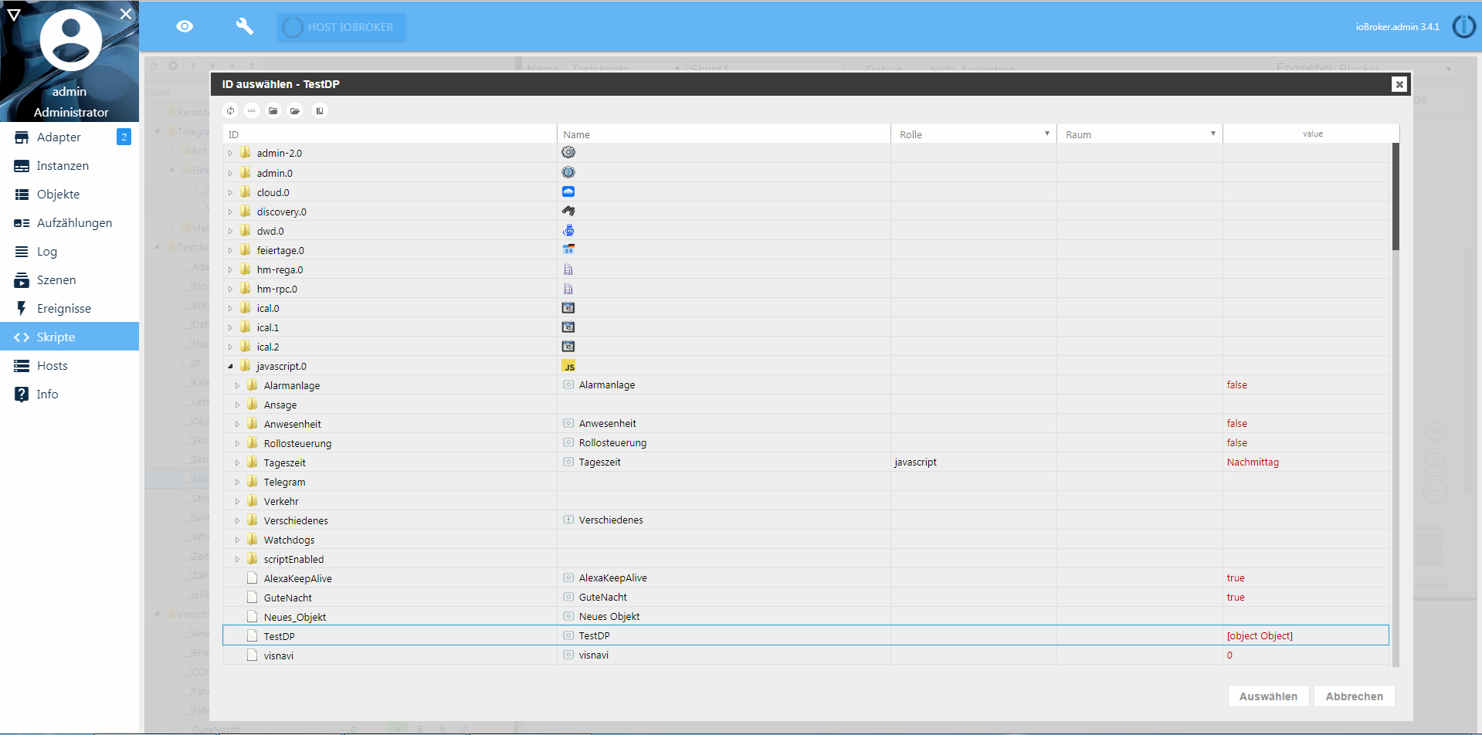Cancel the dialog with the Abbrechen button
1482x735 pixels.
tap(1353, 696)
